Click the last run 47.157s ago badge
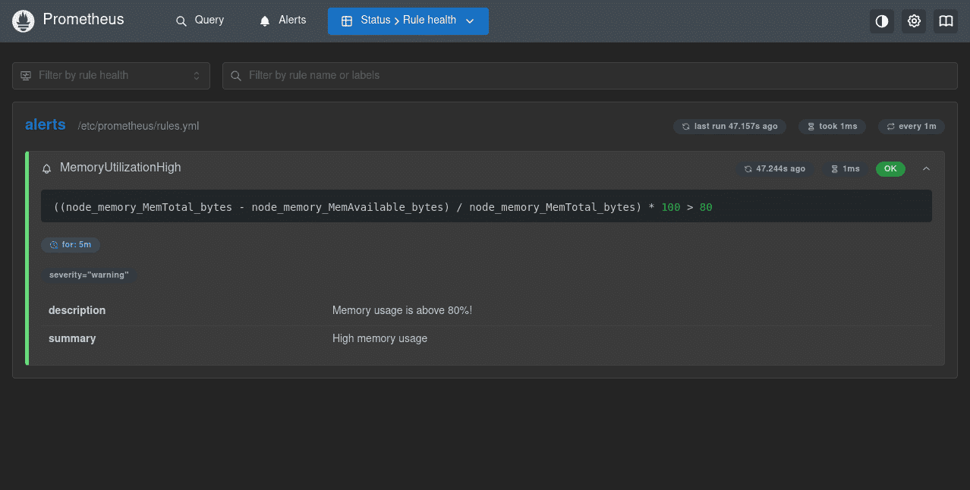Image resolution: width=970 pixels, height=490 pixels. [x=729, y=127]
